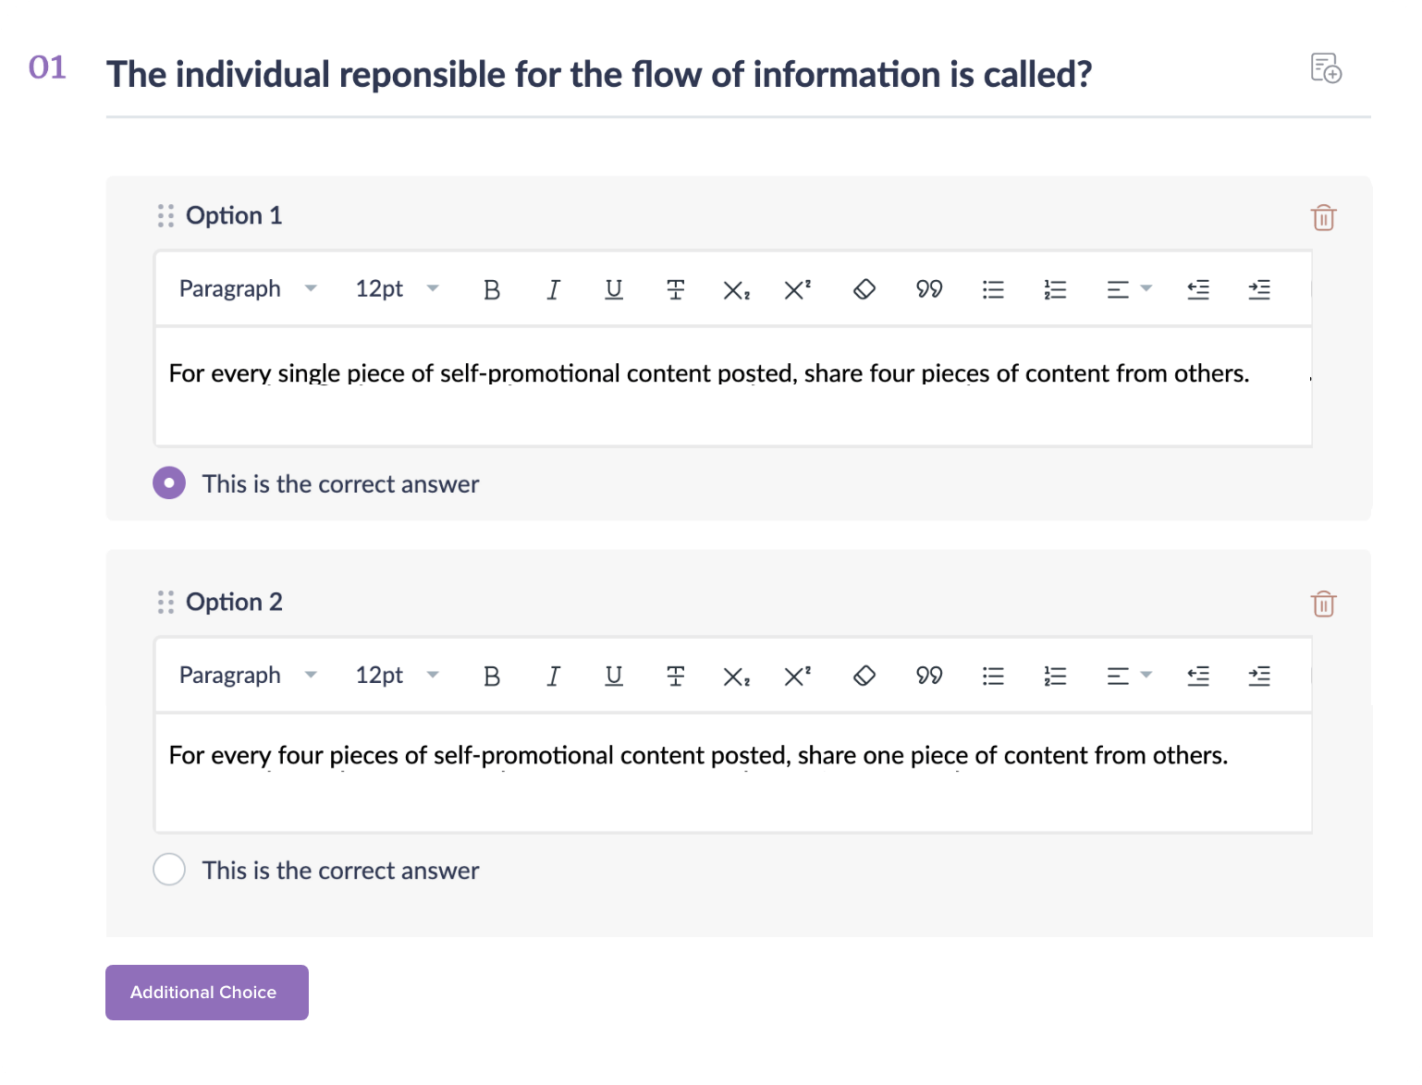Viewport: 1422px width, 1085px height.
Task: Toggle bulleted list in Option 1 toolbar
Action: click(993, 290)
